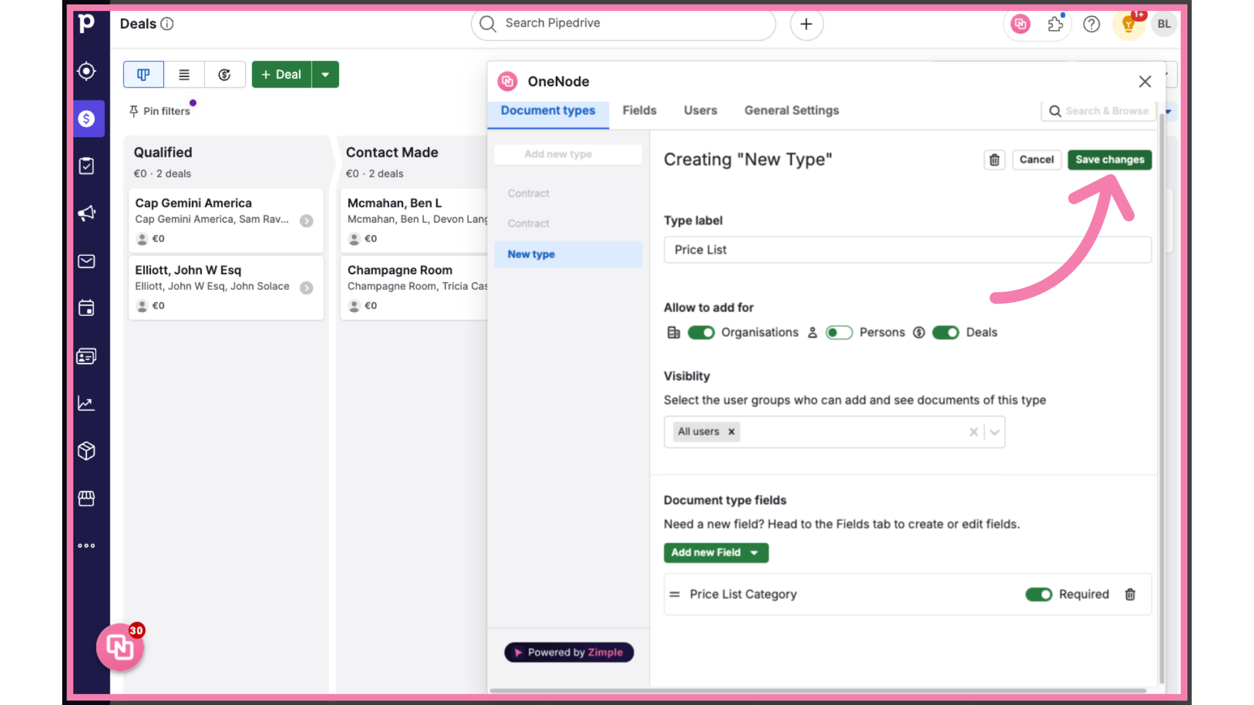
Task: Open Champagne Room deal card
Action: tap(414, 288)
